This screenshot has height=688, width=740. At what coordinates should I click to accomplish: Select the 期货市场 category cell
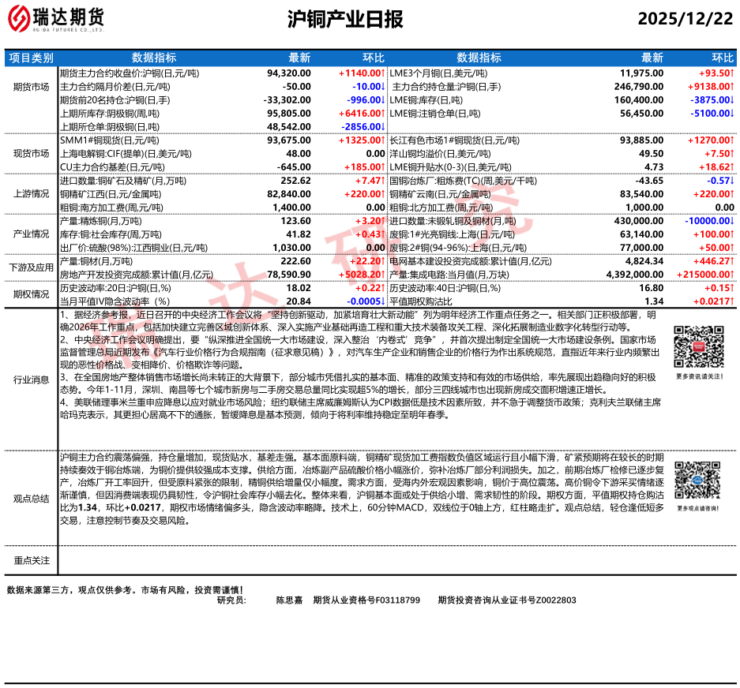[x=32, y=86]
